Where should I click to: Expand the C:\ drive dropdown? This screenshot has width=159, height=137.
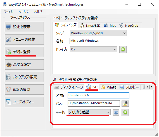94,49
